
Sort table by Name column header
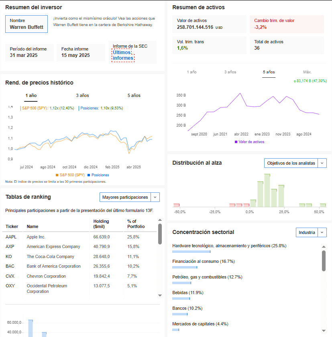[33, 226]
